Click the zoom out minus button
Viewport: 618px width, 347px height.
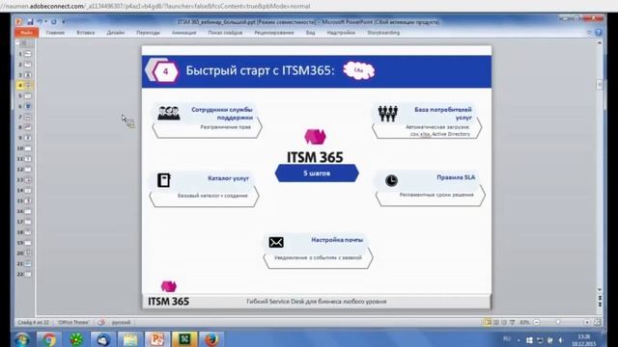[537, 322]
